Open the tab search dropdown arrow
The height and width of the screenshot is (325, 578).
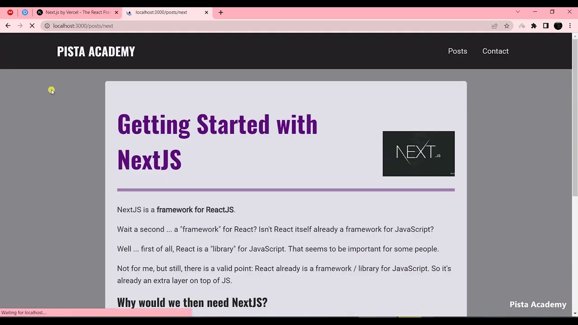[517, 12]
